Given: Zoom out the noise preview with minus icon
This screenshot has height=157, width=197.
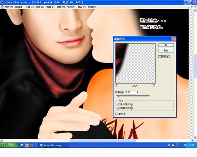Looking at the screenshot, I should [117, 86].
